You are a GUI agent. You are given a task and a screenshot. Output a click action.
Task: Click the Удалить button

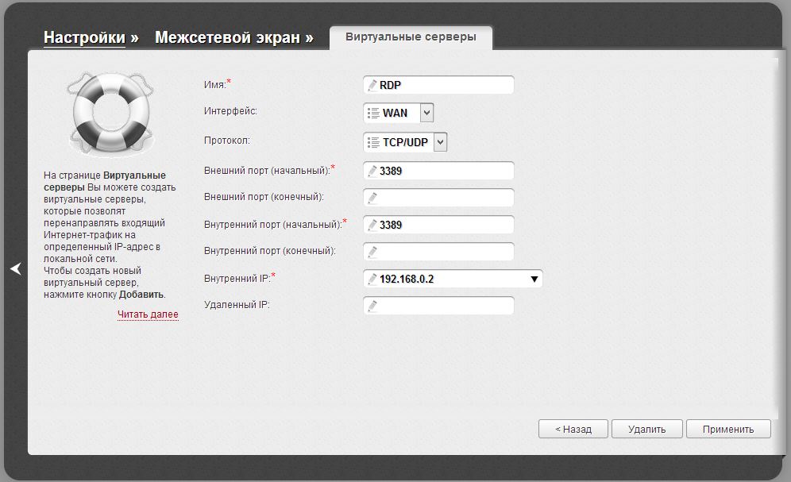coord(646,429)
